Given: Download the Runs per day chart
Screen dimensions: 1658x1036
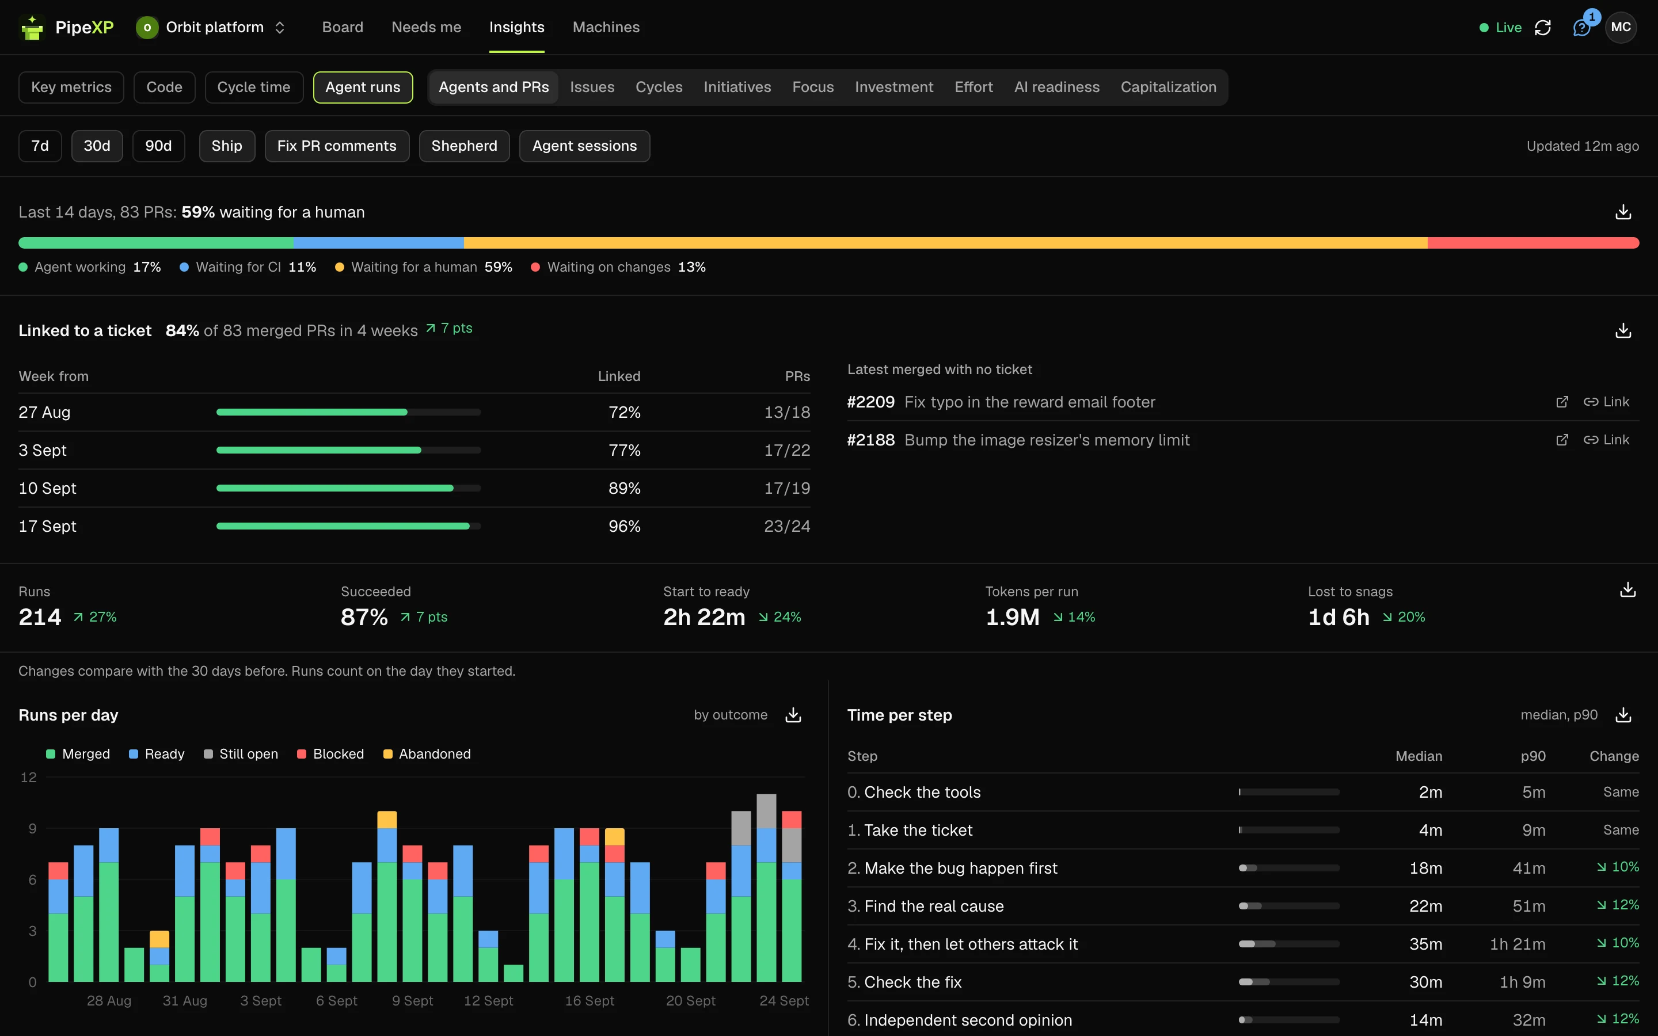Looking at the screenshot, I should point(793,715).
